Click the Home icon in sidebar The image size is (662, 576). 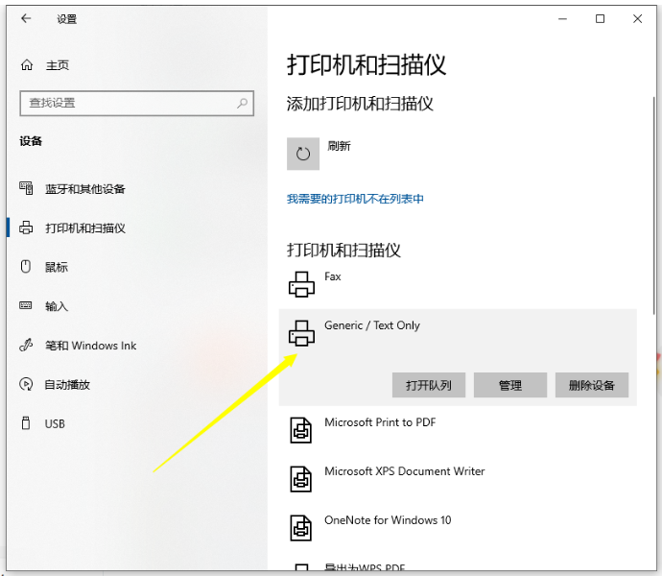tap(27, 65)
